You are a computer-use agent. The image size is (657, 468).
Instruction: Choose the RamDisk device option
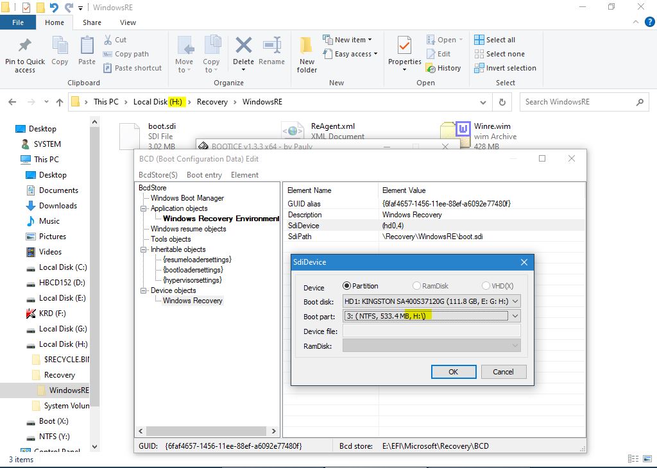pyautogui.click(x=417, y=286)
